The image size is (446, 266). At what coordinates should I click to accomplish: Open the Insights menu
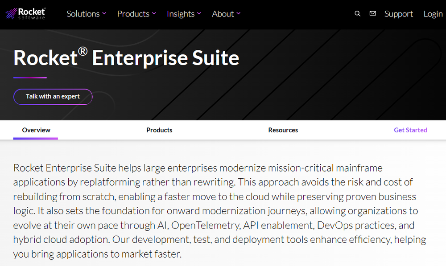[181, 13]
